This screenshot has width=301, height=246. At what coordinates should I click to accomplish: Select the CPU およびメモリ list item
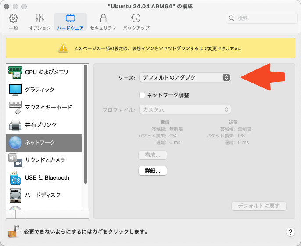(x=44, y=72)
